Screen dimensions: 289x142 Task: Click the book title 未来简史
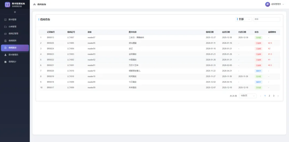(x=132, y=88)
